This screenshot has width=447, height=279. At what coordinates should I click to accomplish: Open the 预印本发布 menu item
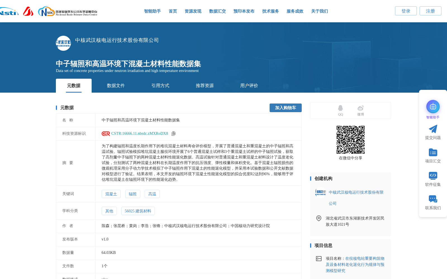[x=244, y=11]
